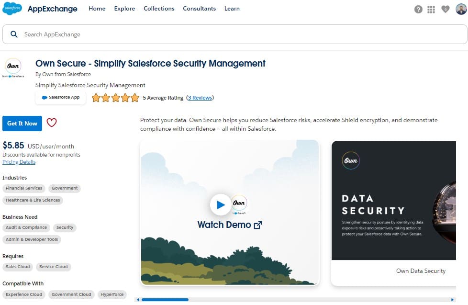Open the Pricing Details link
This screenshot has height=305, width=468.
tap(19, 162)
